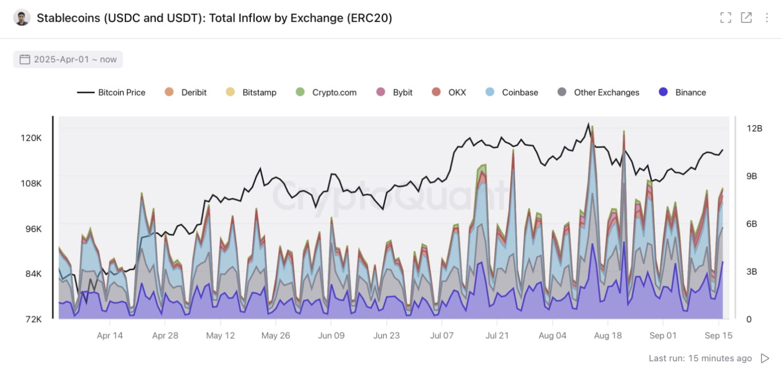Image resolution: width=782 pixels, height=370 pixels.
Task: Expand the OKX legend entry
Action: click(x=458, y=92)
